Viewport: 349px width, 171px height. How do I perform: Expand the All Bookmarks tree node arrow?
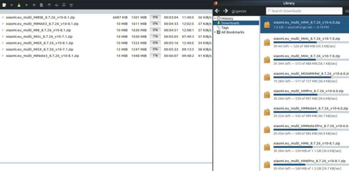point(215,32)
